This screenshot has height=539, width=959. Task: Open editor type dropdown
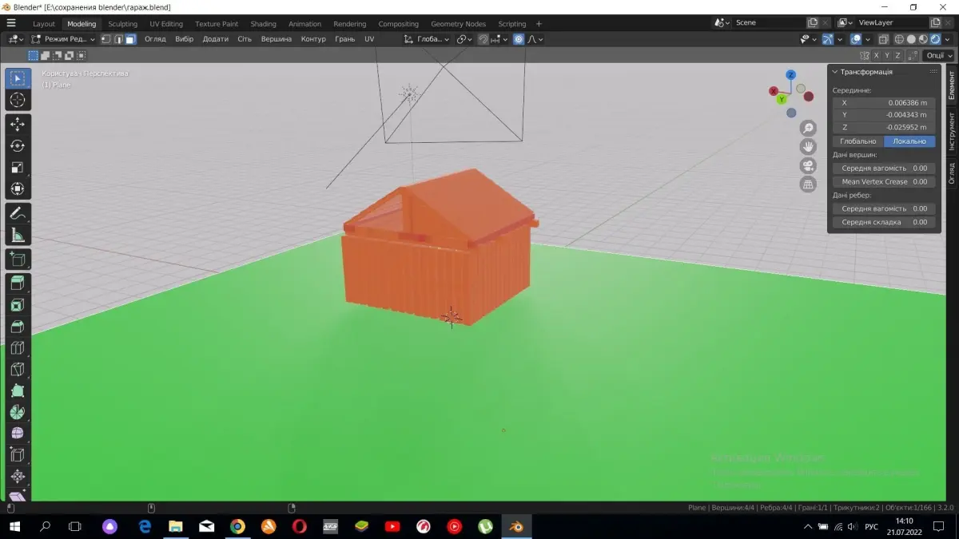click(16, 38)
